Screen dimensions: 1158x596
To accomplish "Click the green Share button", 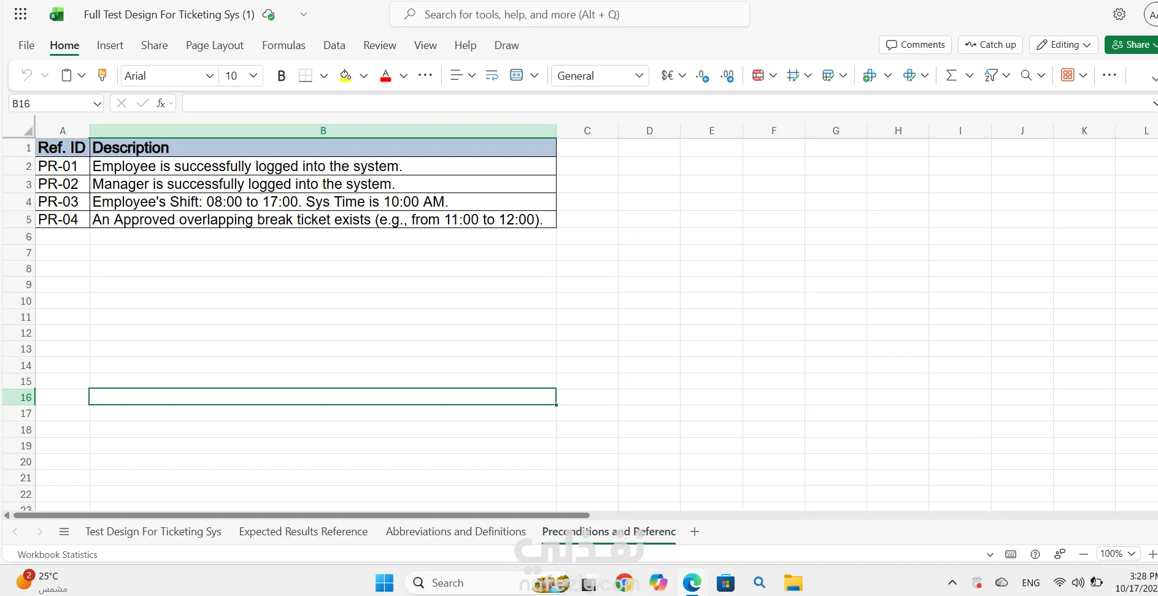I will tap(1131, 45).
